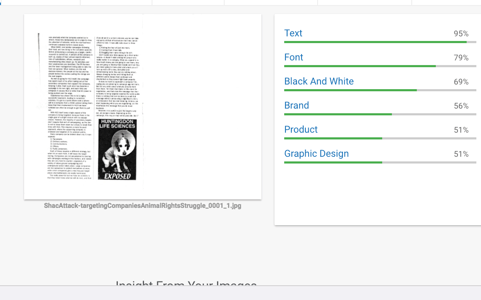Image resolution: width=481 pixels, height=300 pixels.
Task: Click the Graphic Design label
Action: 316,153
